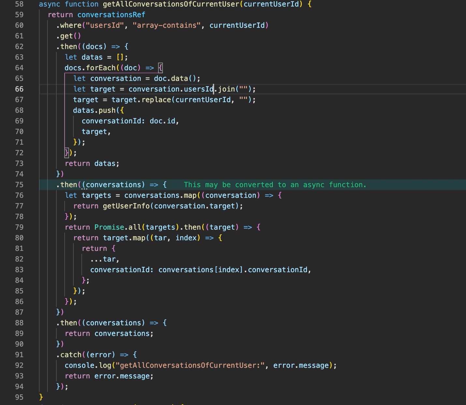Click the getAllConversationsOfCurrentUser function name on line 58
The height and width of the screenshot is (405, 466).
171,4
